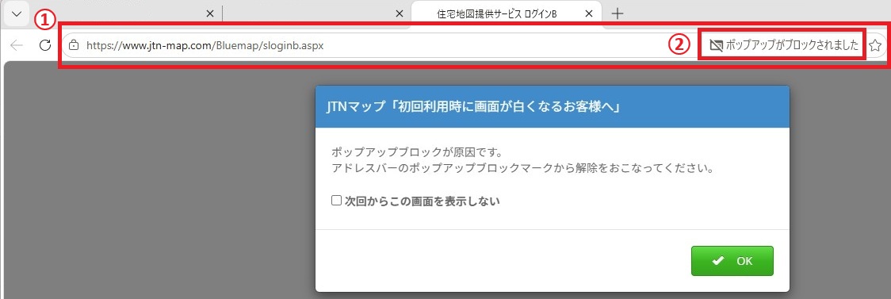Viewport: 891px width, 299px height.
Task: Open a new browser tab
Action: pos(617,14)
